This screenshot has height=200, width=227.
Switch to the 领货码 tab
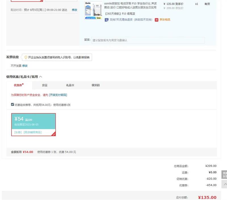95,85
